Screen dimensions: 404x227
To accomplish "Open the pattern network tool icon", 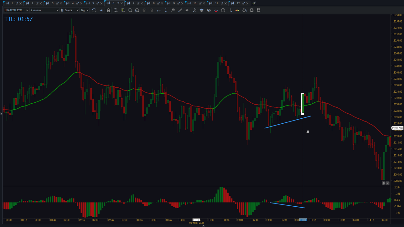I will [x=194, y=10].
